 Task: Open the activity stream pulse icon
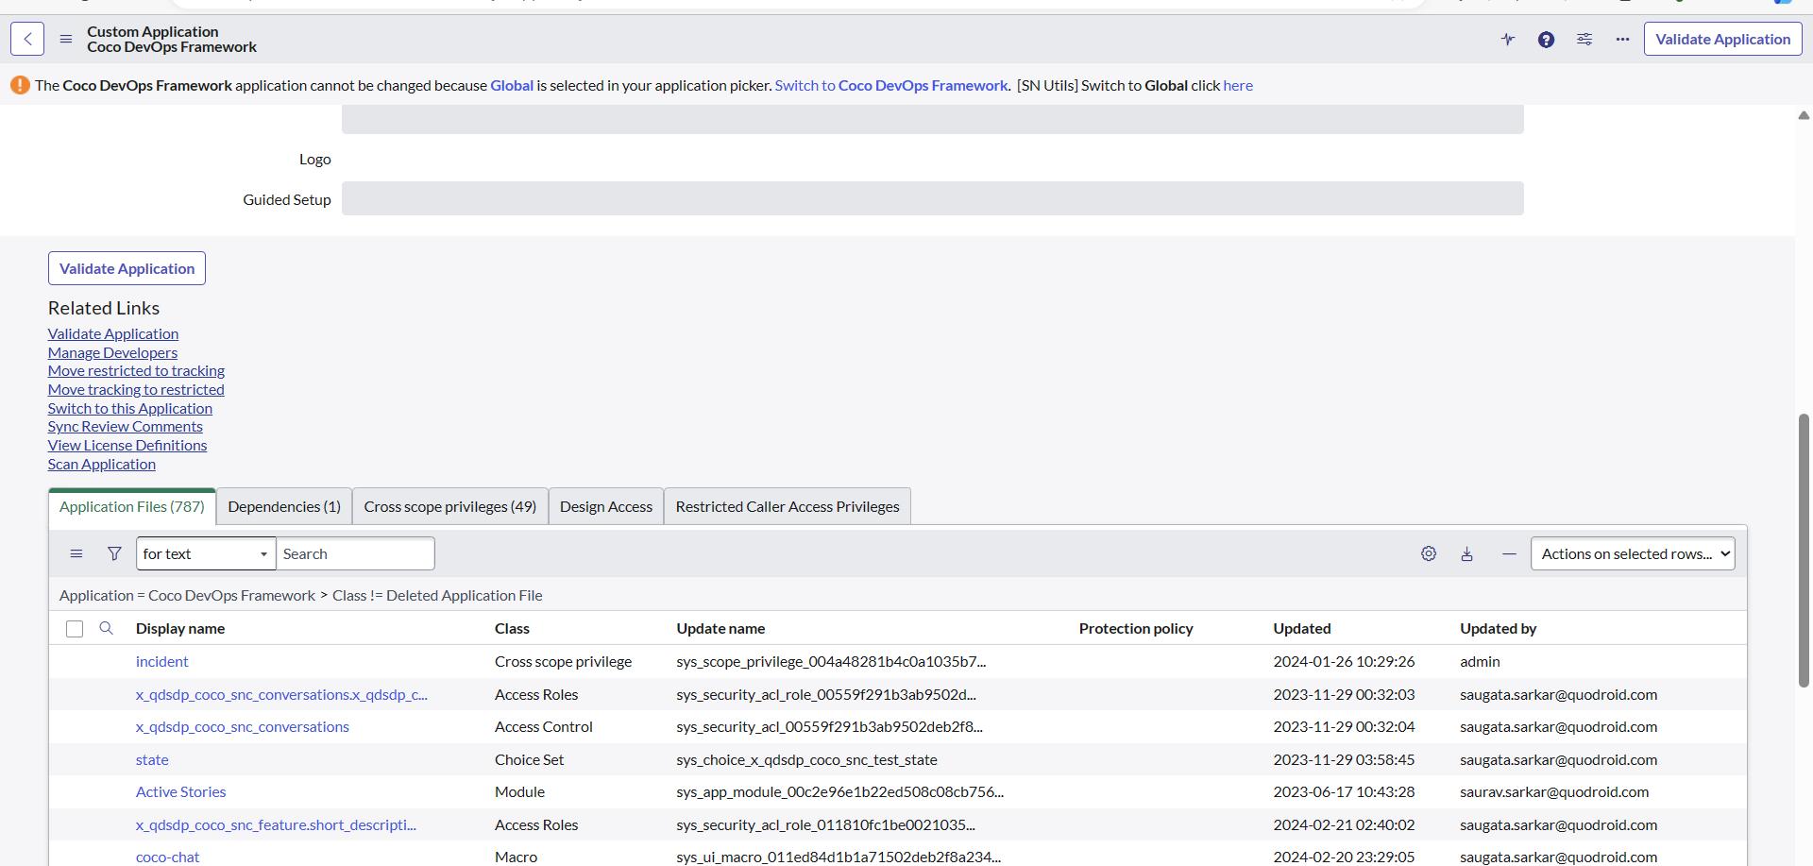point(1508,39)
